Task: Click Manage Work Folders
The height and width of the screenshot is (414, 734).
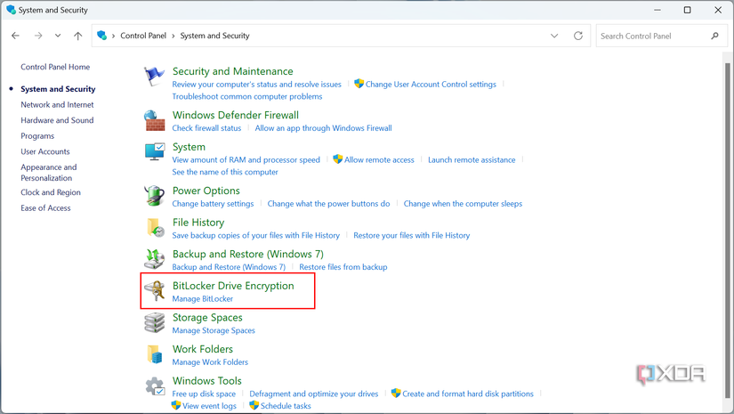Action: tap(210, 362)
